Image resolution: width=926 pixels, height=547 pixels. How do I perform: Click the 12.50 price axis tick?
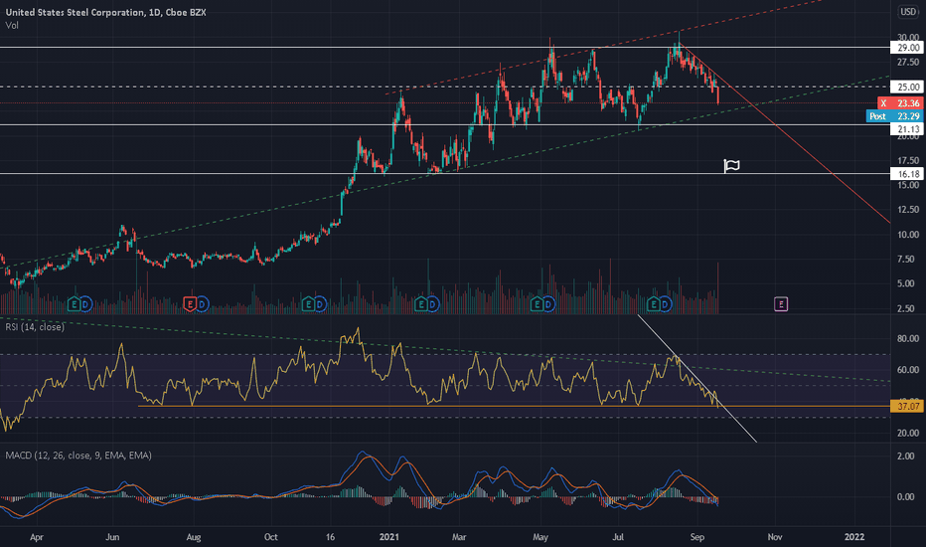[x=908, y=209]
